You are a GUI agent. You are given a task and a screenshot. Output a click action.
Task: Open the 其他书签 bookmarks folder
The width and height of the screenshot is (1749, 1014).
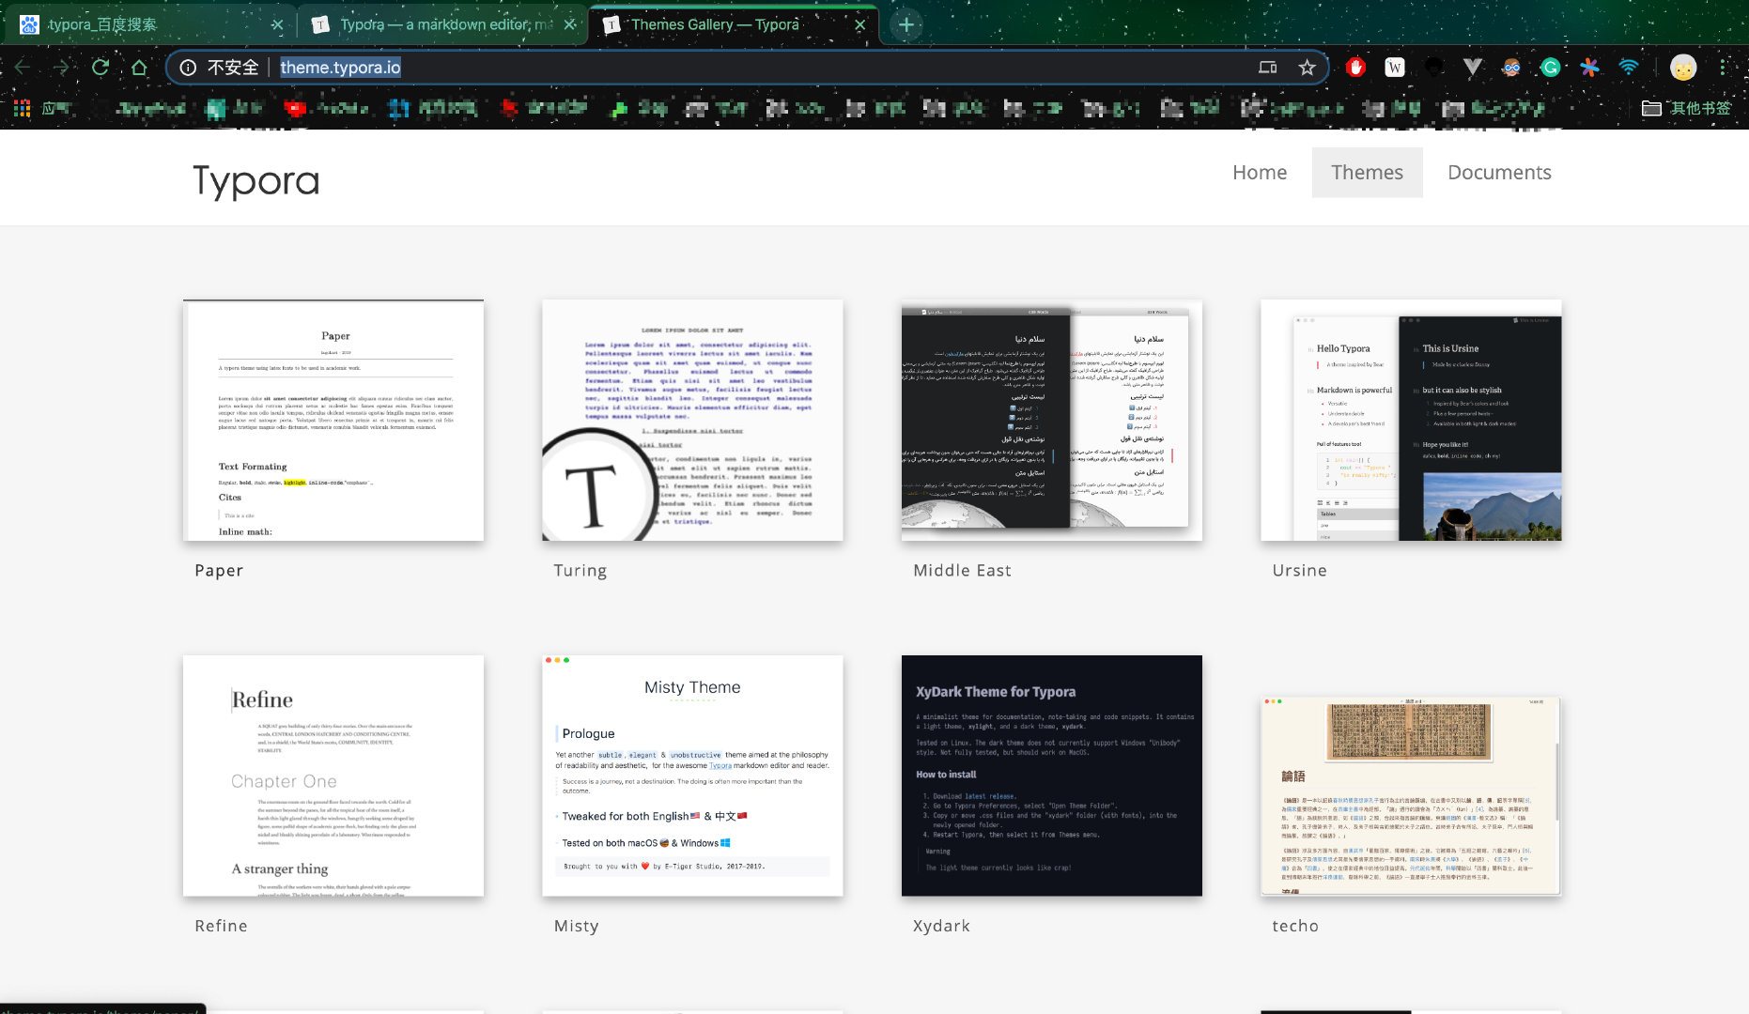[x=1686, y=109]
